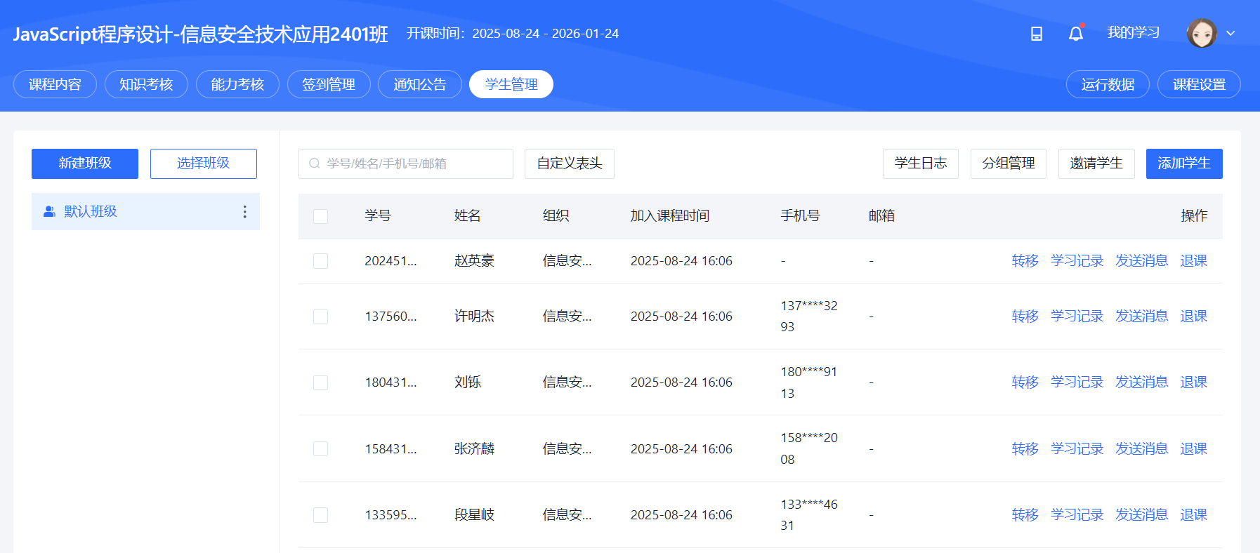
Task: Open 学习记录 for 张济麟
Action: pyautogui.click(x=1077, y=449)
